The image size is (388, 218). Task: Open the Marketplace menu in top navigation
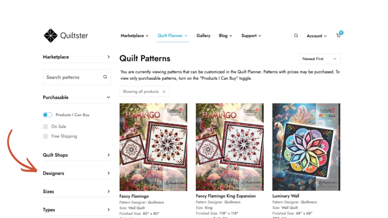coord(135,36)
